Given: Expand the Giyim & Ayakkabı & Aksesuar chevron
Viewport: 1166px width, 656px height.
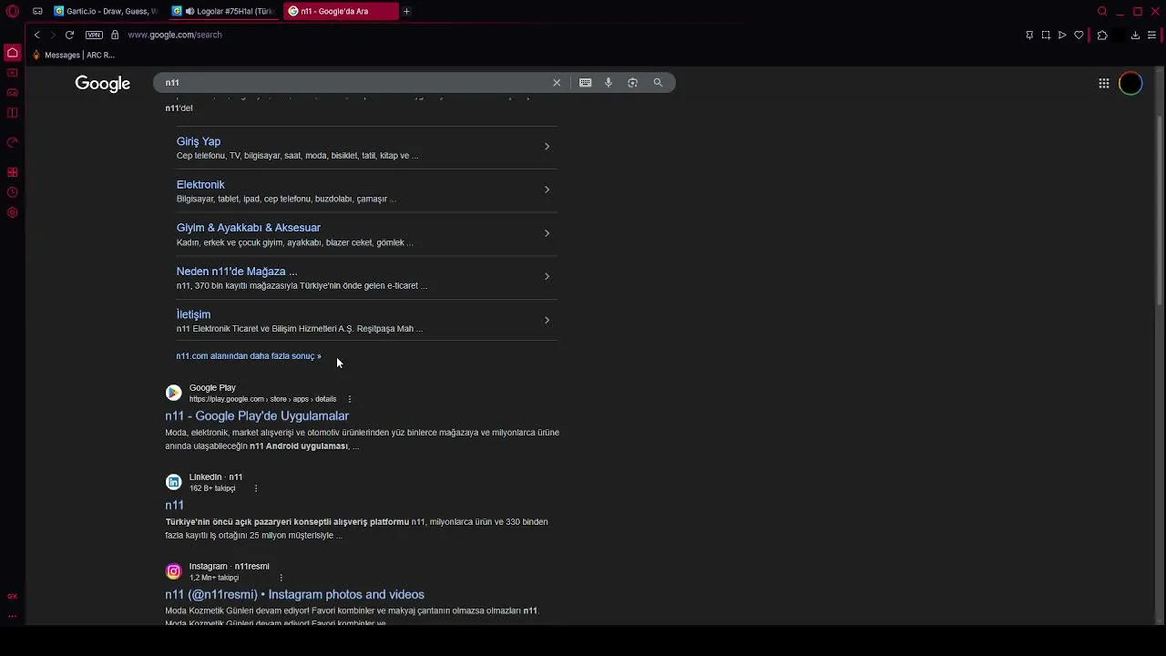Looking at the screenshot, I should [x=547, y=233].
